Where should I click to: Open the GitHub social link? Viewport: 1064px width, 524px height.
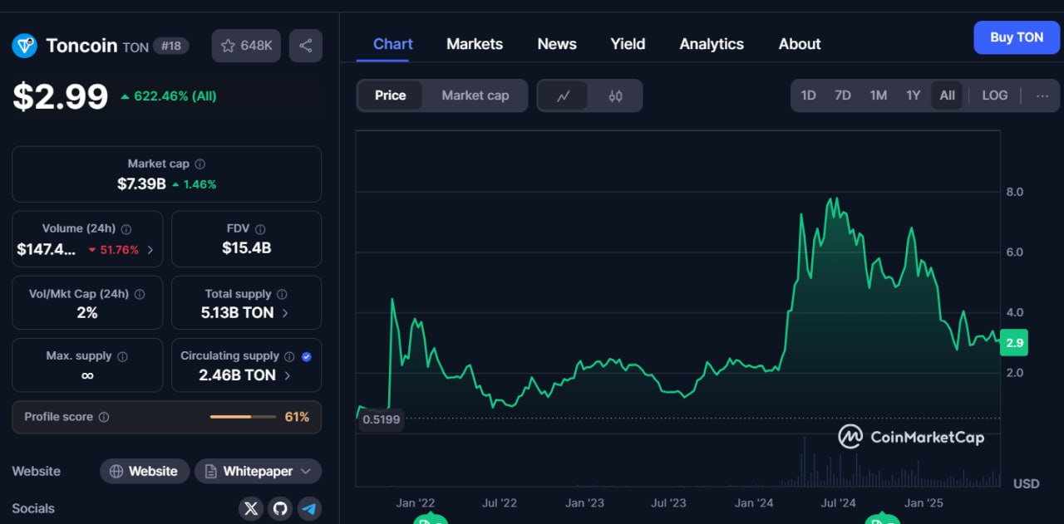pyautogui.click(x=280, y=508)
